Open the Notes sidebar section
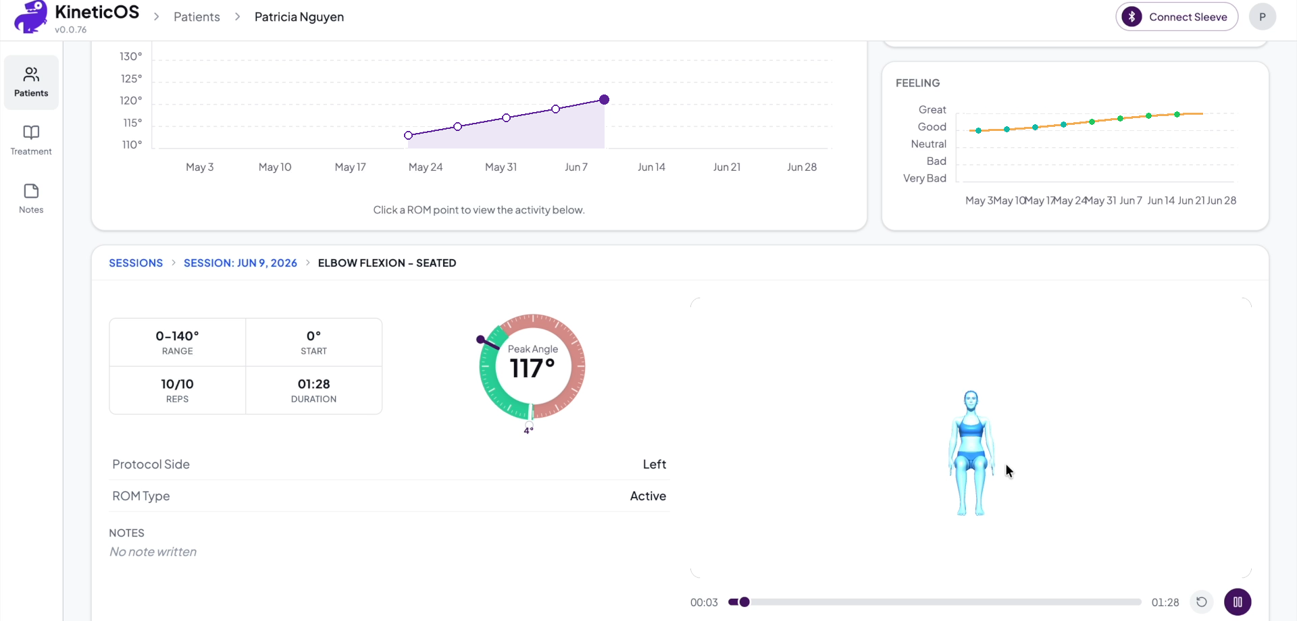Viewport: 1297px width, 621px height. click(31, 199)
